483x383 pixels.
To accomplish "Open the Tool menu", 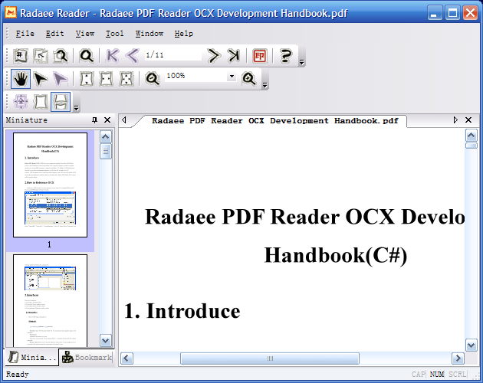I will [114, 34].
